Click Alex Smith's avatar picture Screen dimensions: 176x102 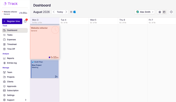tap(137, 12)
